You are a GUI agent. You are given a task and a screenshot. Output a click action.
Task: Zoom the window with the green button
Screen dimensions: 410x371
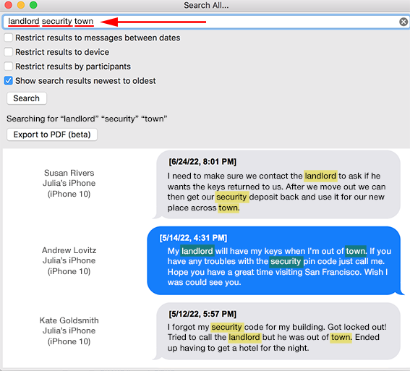[33, 5]
